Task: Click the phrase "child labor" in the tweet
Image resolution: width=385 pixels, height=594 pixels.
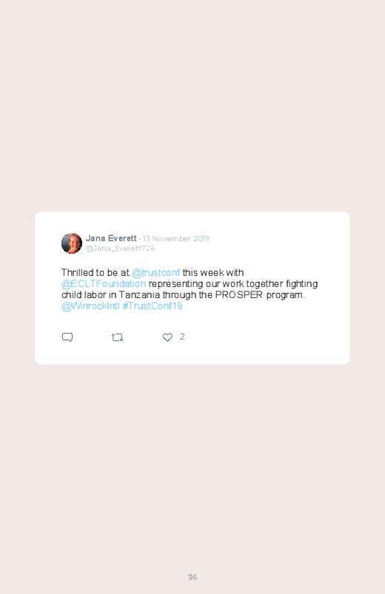Action: click(x=84, y=294)
